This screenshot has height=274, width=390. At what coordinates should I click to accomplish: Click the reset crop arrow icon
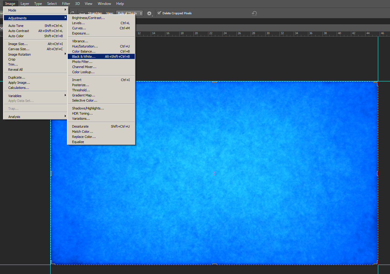point(254,13)
